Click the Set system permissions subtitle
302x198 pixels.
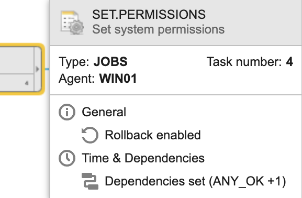(x=158, y=29)
